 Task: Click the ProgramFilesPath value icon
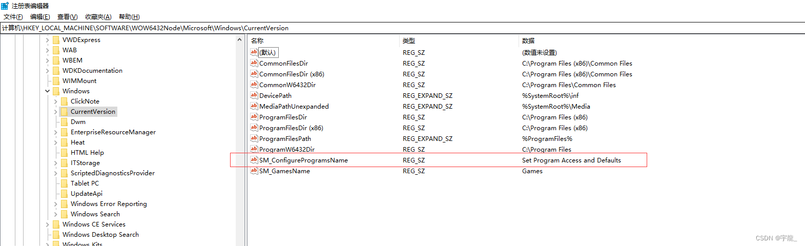tap(254, 138)
